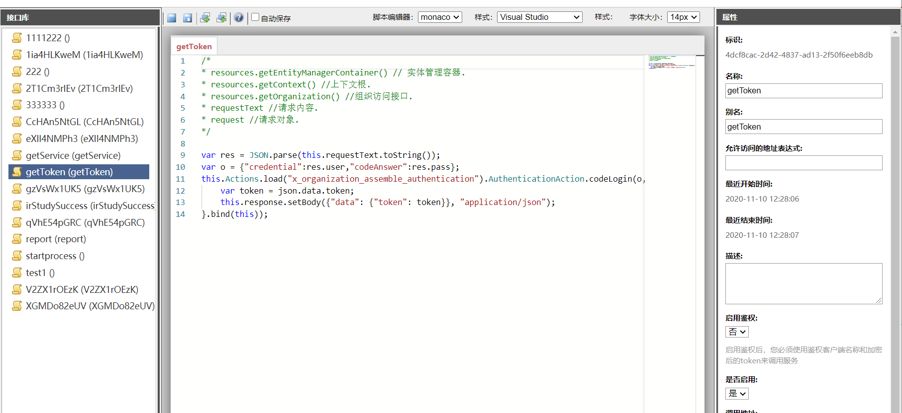Click the script icon beside eXlI4NMPh3
This screenshot has height=413, width=902.
point(17,138)
